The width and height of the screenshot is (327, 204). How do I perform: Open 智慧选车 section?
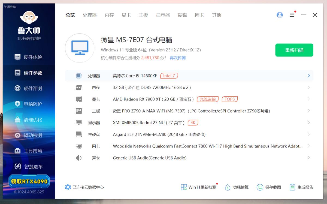click(29, 167)
